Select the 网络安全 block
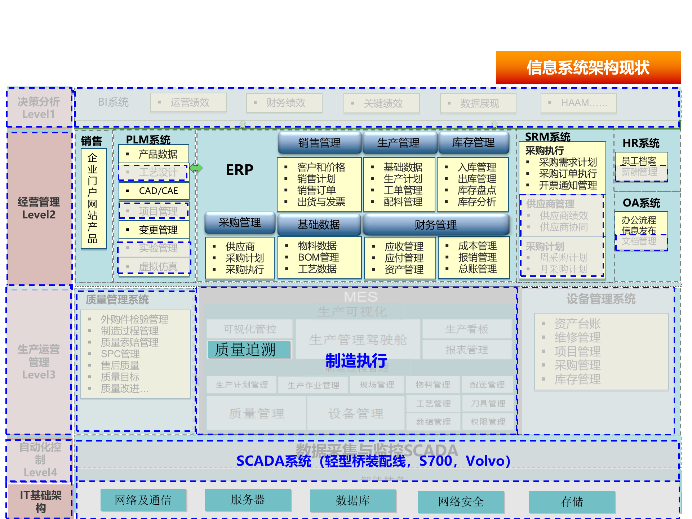This screenshot has width=692, height=519. [461, 501]
